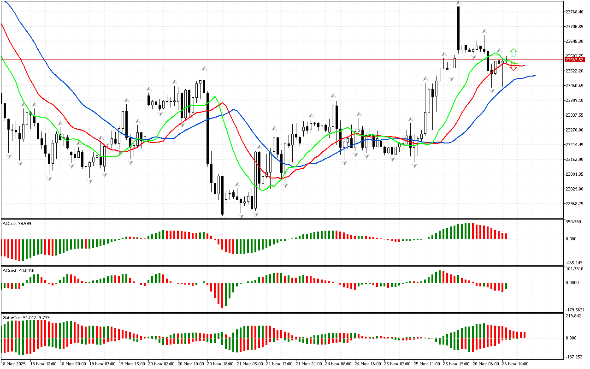The width and height of the screenshot is (590, 369).
Task: Click the 23399.10 price scale label
Action: [574, 101]
